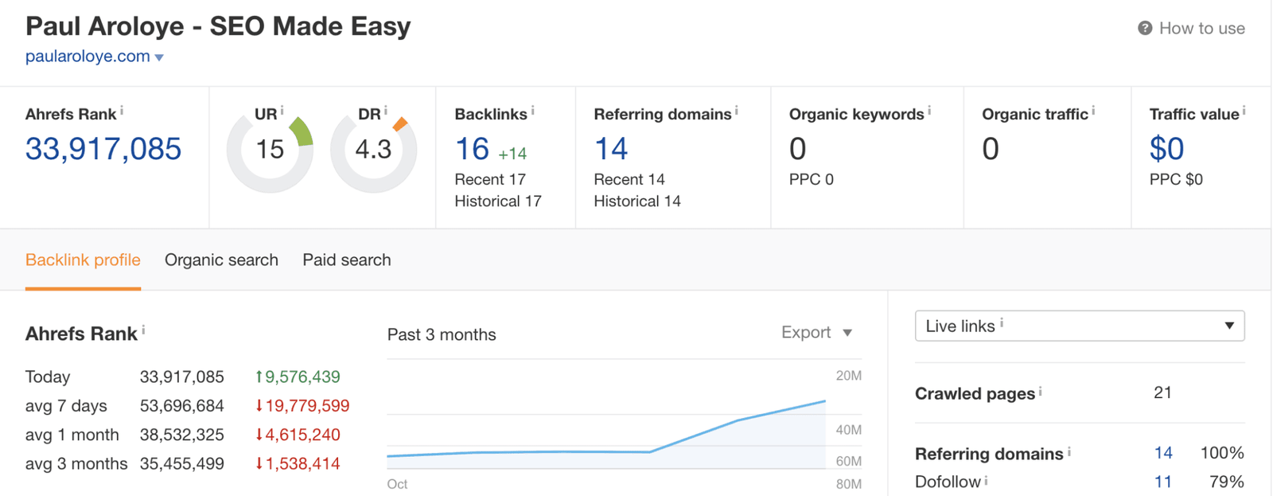This screenshot has width=1273, height=496.
Task: Click avg 1 month change 4,615,240
Action: point(298,435)
